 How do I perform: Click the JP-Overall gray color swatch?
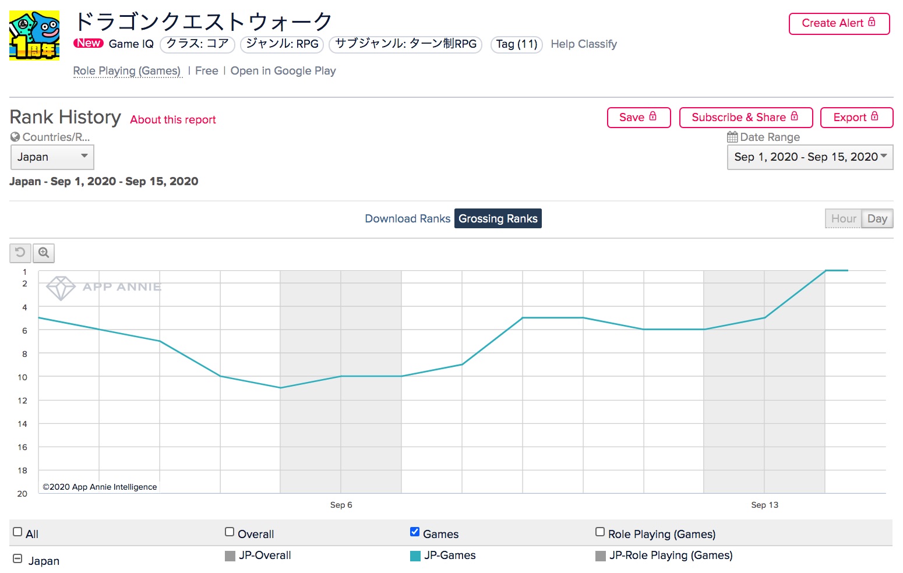(230, 556)
